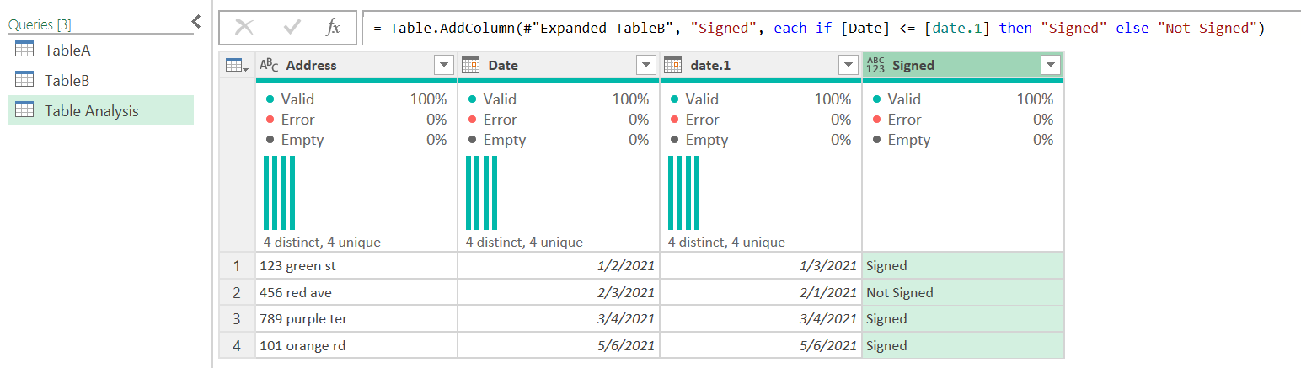Image resolution: width=1301 pixels, height=368 pixels.
Task: Click the date type icon of Date column
Action: point(471,65)
